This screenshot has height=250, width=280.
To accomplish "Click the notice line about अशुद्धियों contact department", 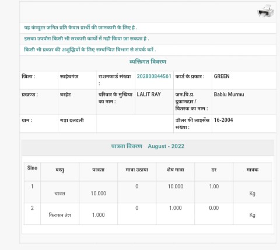I will [90, 50].
